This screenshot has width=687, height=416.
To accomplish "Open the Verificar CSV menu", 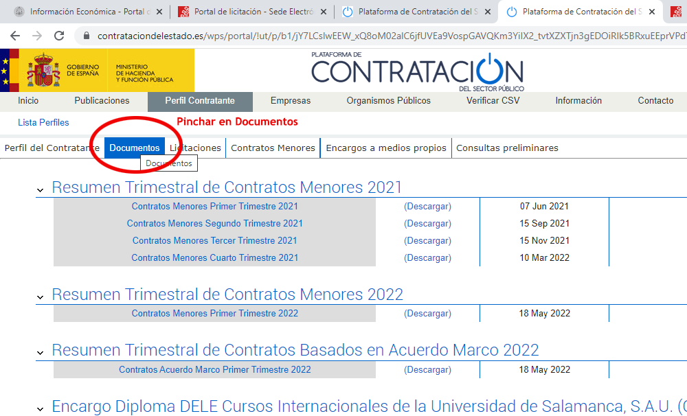I will [493, 101].
